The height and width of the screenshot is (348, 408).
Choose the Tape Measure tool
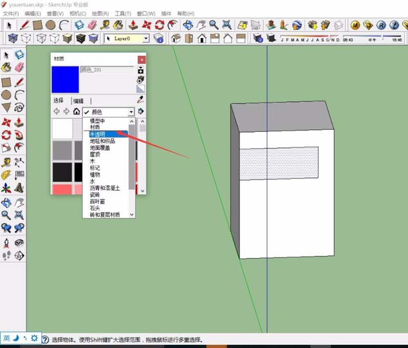[x=6, y=161]
